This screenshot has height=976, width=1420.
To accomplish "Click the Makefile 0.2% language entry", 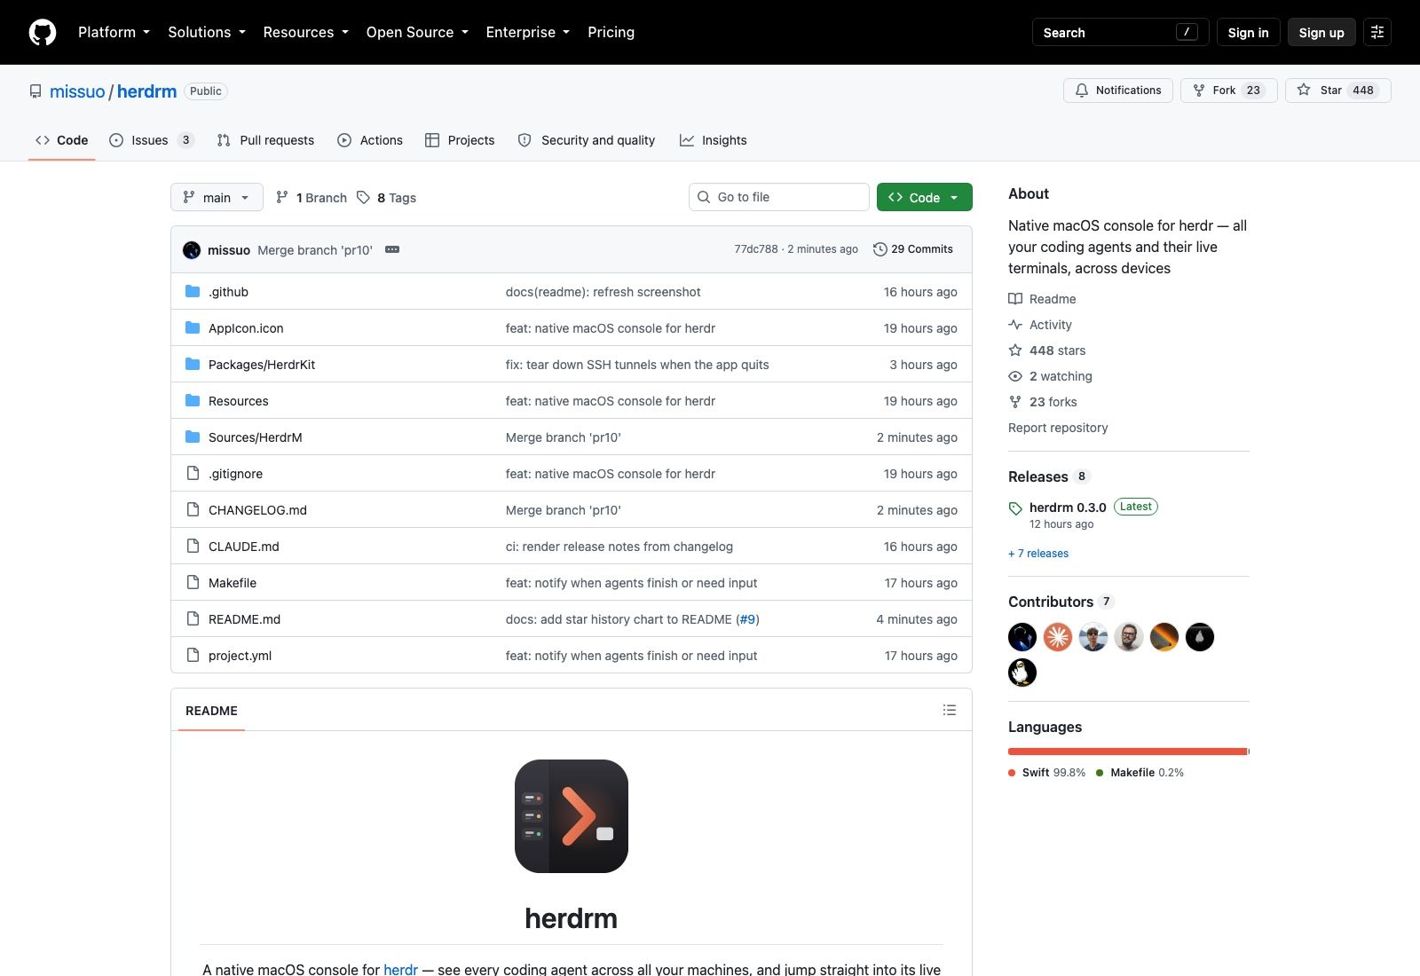I will point(1140,773).
